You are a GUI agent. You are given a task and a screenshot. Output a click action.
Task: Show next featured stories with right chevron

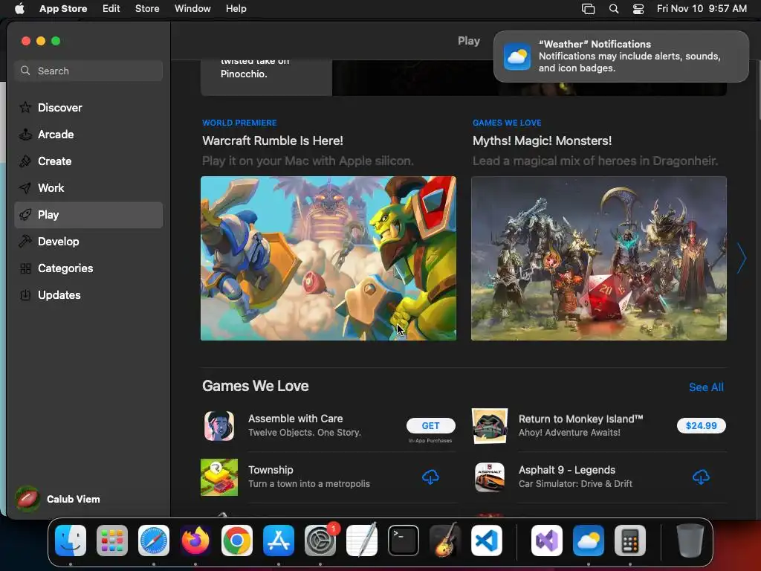[741, 258]
